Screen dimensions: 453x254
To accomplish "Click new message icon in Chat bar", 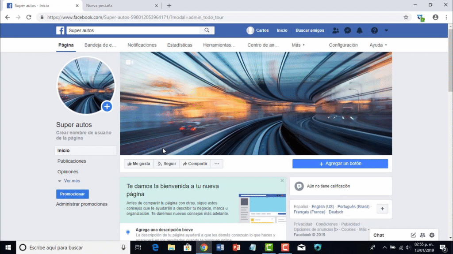I will click(413, 235).
